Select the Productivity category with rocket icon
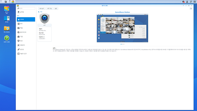The width and height of the screenshot is (197, 111). click(26, 49)
